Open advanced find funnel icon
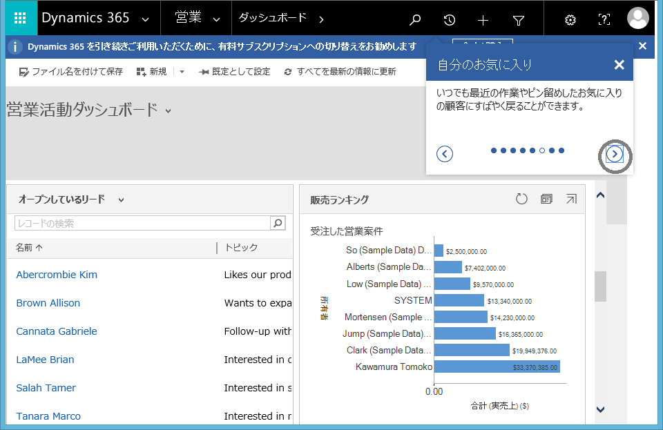The image size is (663, 430). point(519,20)
